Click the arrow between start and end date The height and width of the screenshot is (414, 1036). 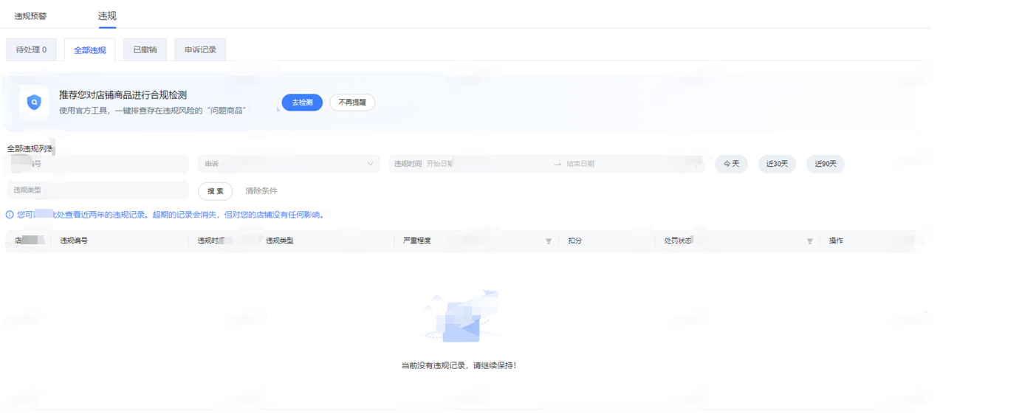click(x=558, y=164)
